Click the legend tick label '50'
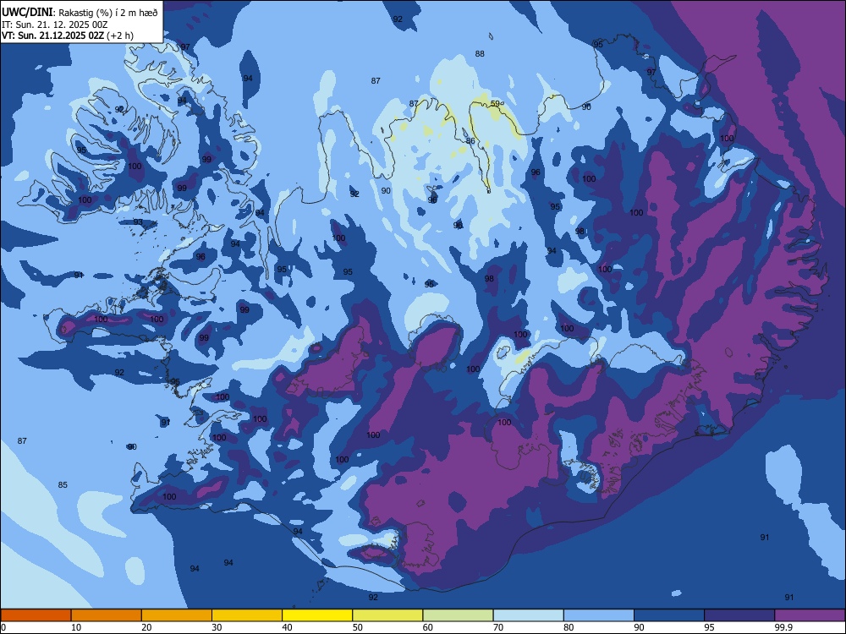The image size is (846, 634). (357, 627)
